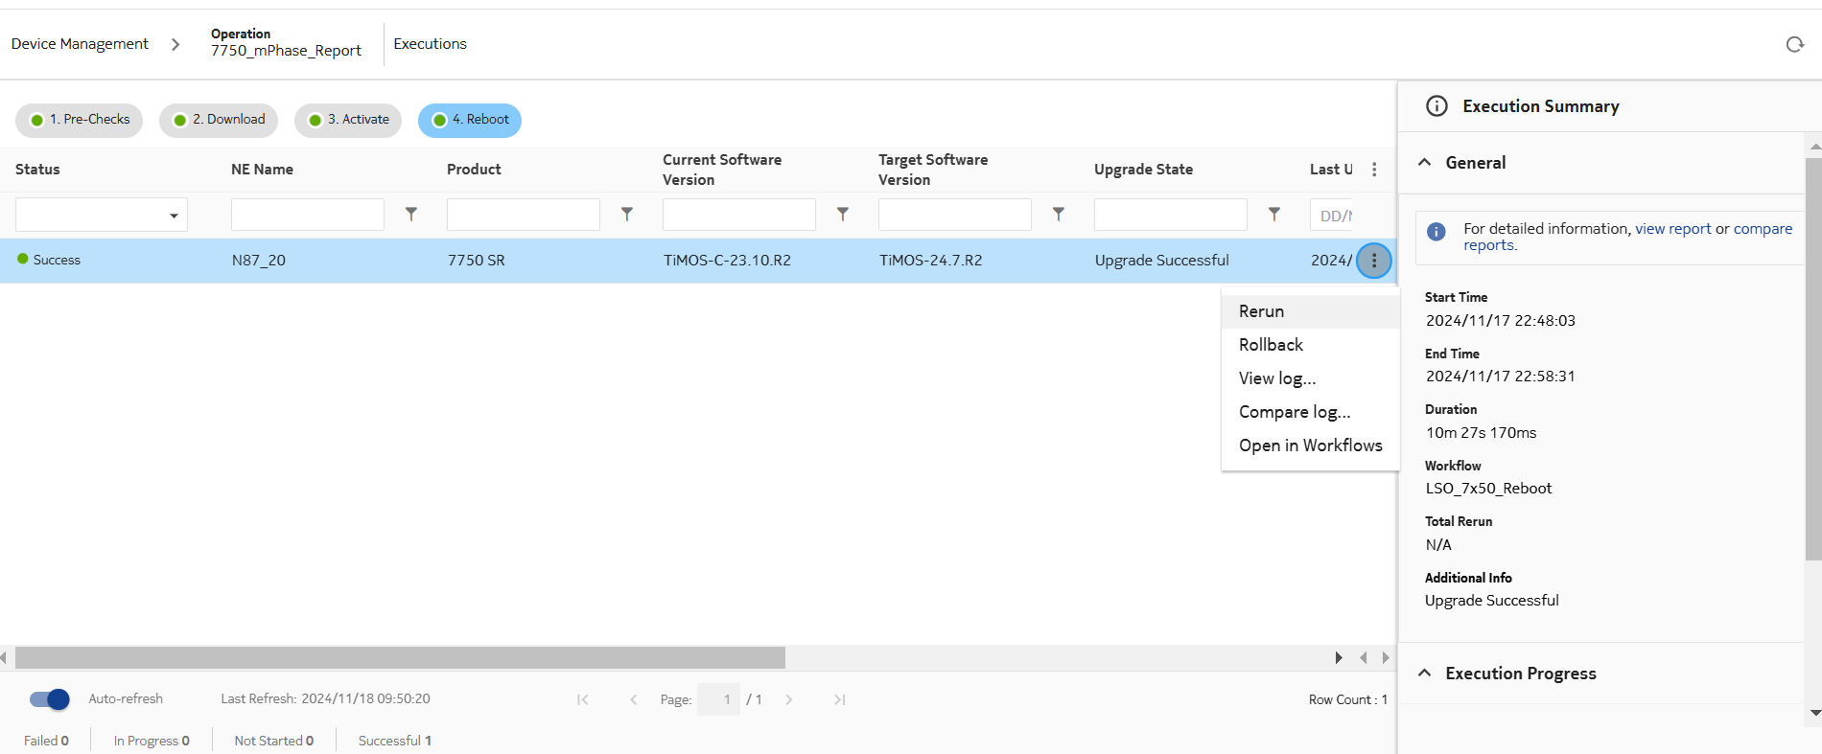Select Rollback from the context menu
Image resolution: width=1822 pixels, height=754 pixels.
point(1271,345)
